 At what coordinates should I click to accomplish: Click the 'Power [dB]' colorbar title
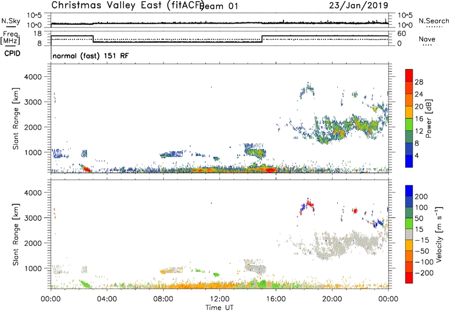point(429,118)
